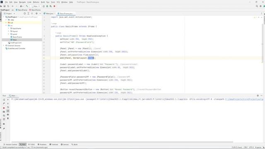Click the Reload from disk icon
This screenshot has width=265, height=149.
8,6
